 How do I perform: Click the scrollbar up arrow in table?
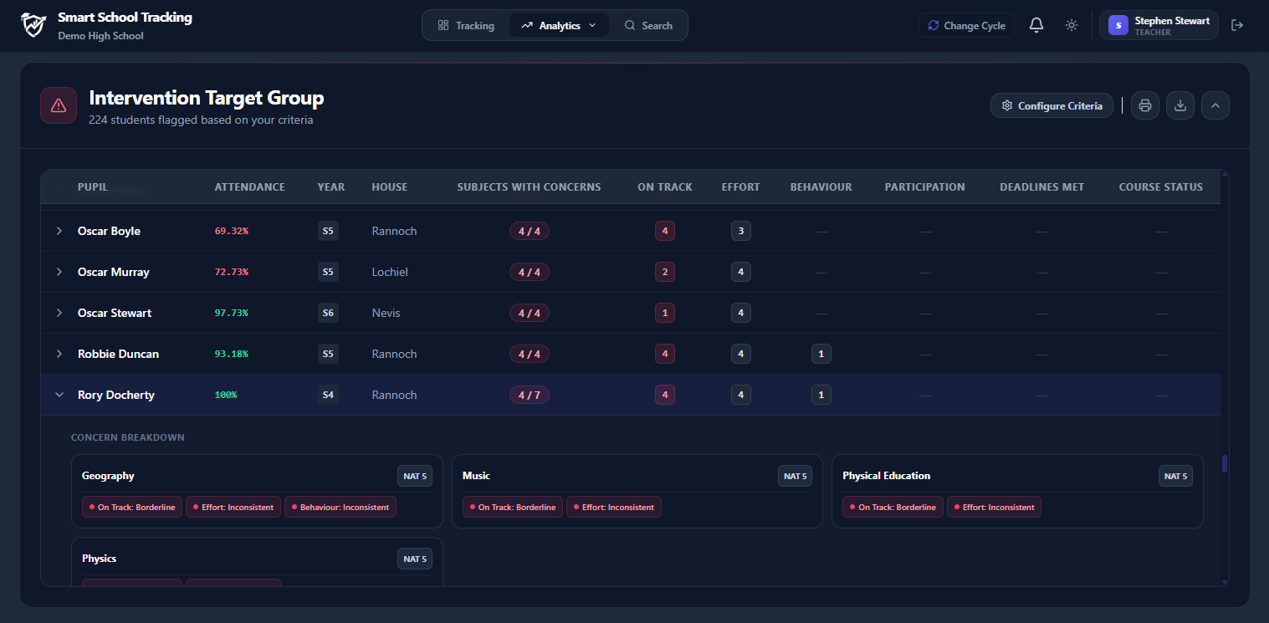click(x=1225, y=174)
